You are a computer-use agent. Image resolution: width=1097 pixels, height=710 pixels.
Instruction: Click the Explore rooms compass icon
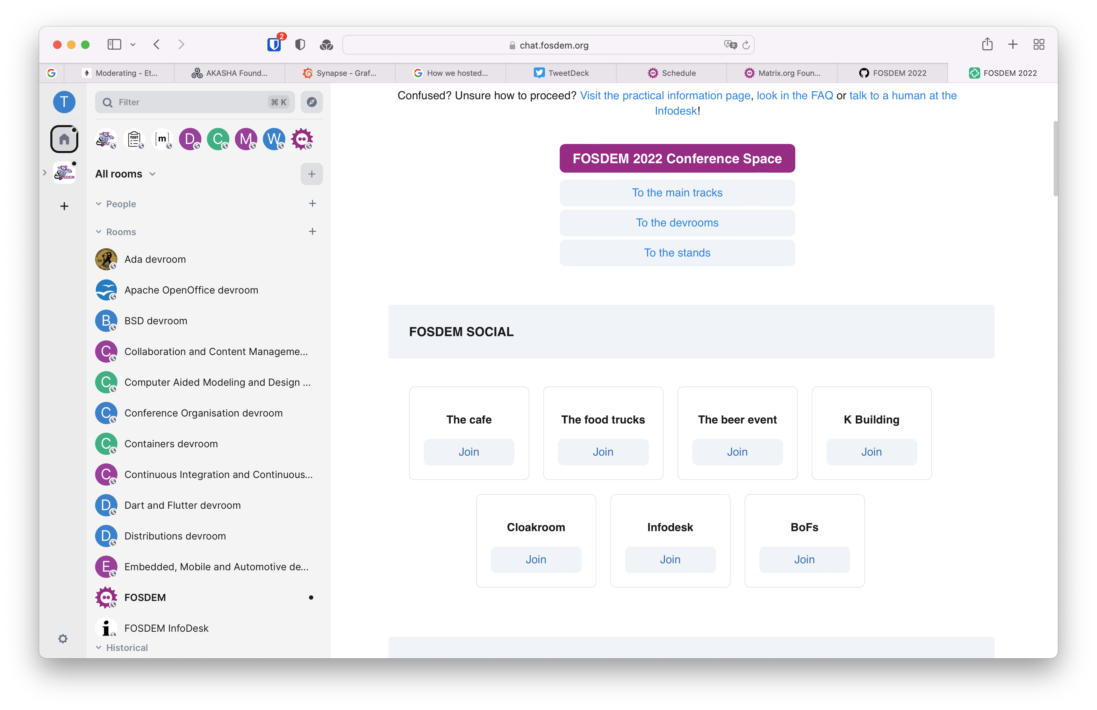coord(312,102)
